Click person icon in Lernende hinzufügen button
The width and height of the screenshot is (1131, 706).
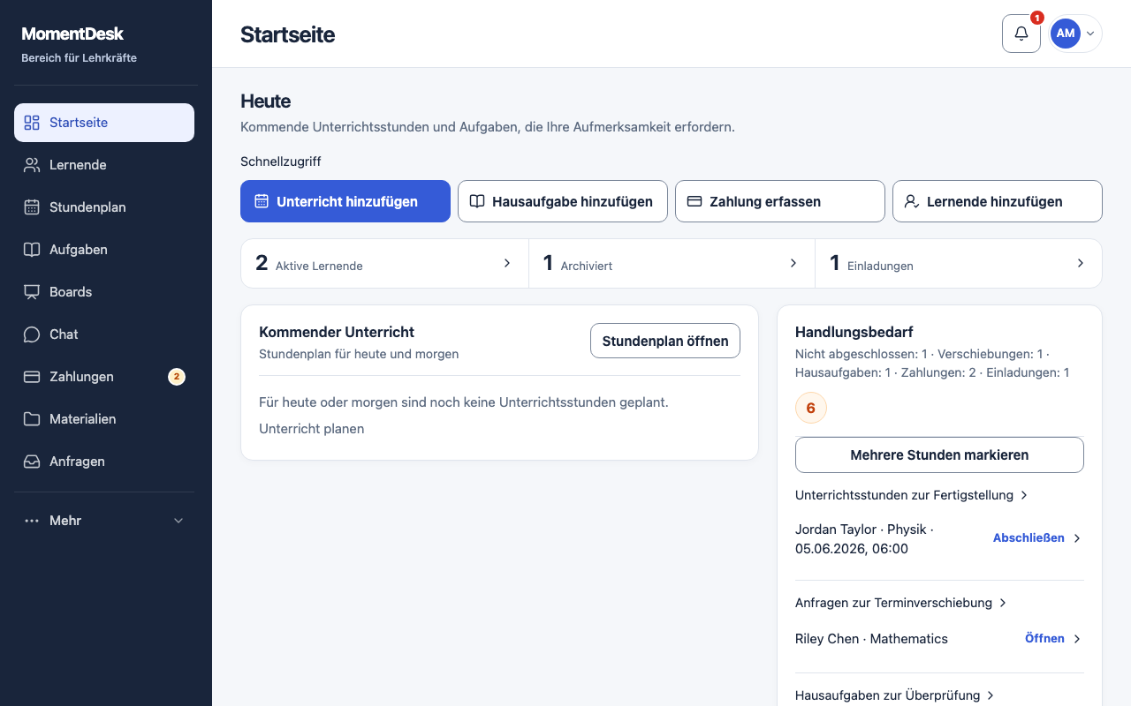coord(912,201)
